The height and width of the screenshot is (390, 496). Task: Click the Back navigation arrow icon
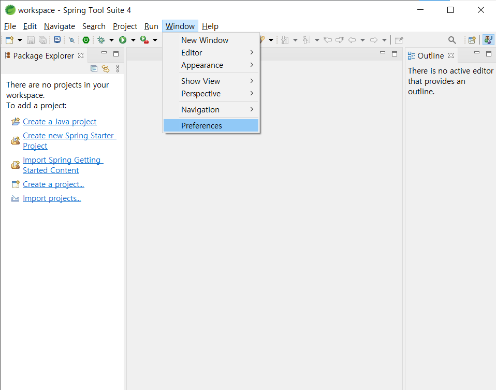(x=352, y=40)
